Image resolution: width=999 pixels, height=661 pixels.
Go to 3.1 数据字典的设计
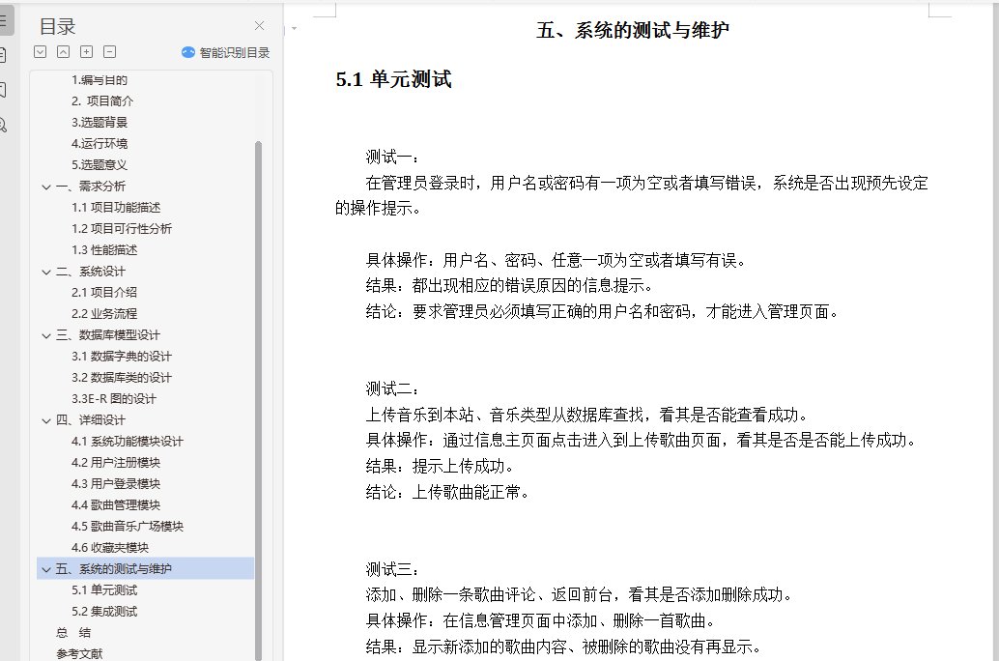click(x=122, y=357)
